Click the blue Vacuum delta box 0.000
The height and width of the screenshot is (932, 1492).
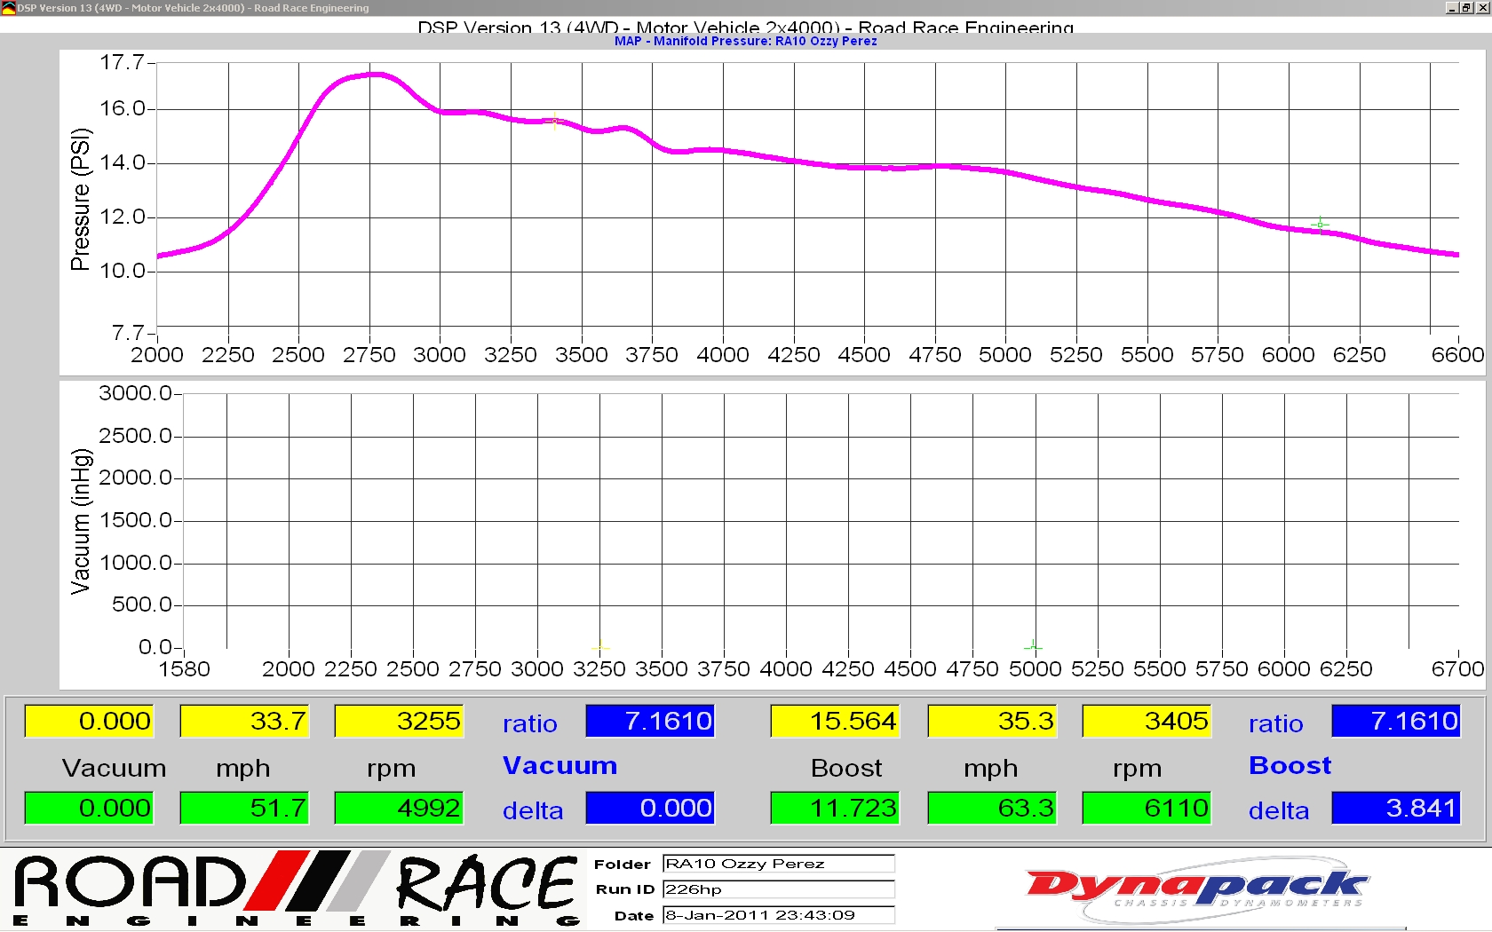[x=650, y=808]
